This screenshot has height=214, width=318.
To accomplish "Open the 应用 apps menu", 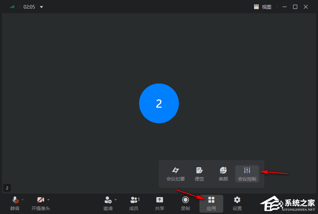I will (x=211, y=204).
